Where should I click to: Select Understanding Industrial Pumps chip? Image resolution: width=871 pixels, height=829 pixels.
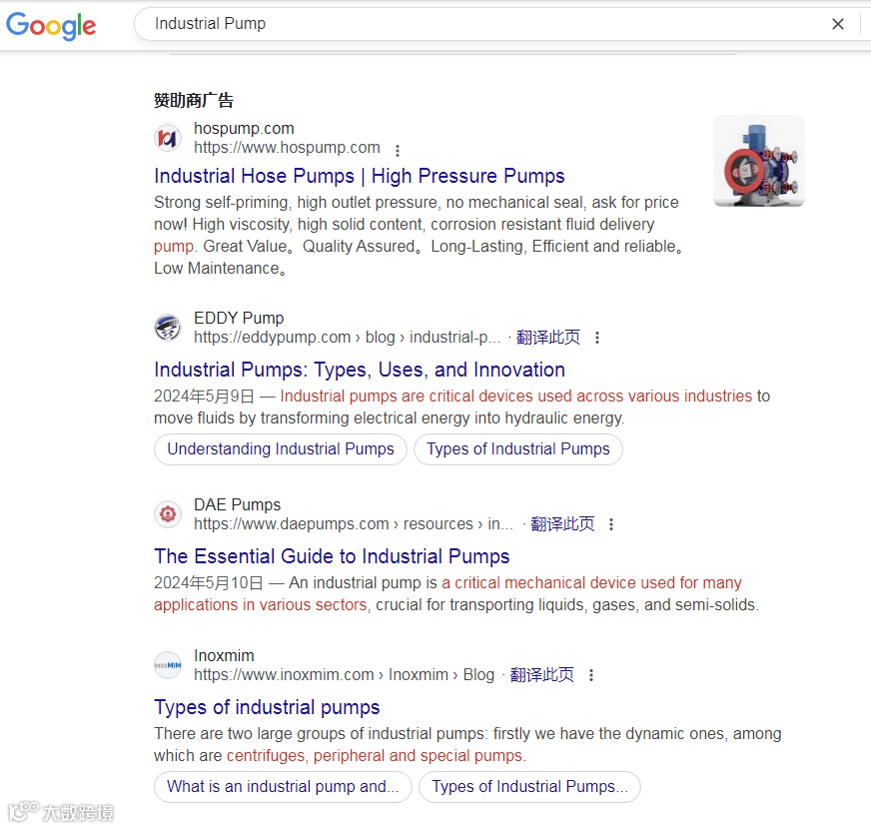[x=281, y=448]
